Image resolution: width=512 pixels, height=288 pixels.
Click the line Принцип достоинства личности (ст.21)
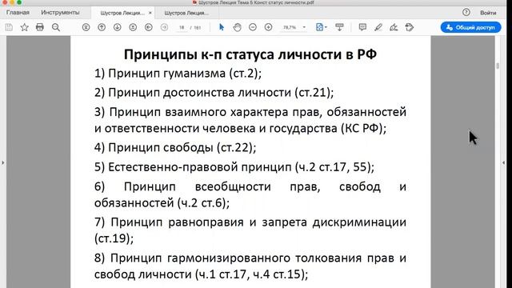[214, 93]
